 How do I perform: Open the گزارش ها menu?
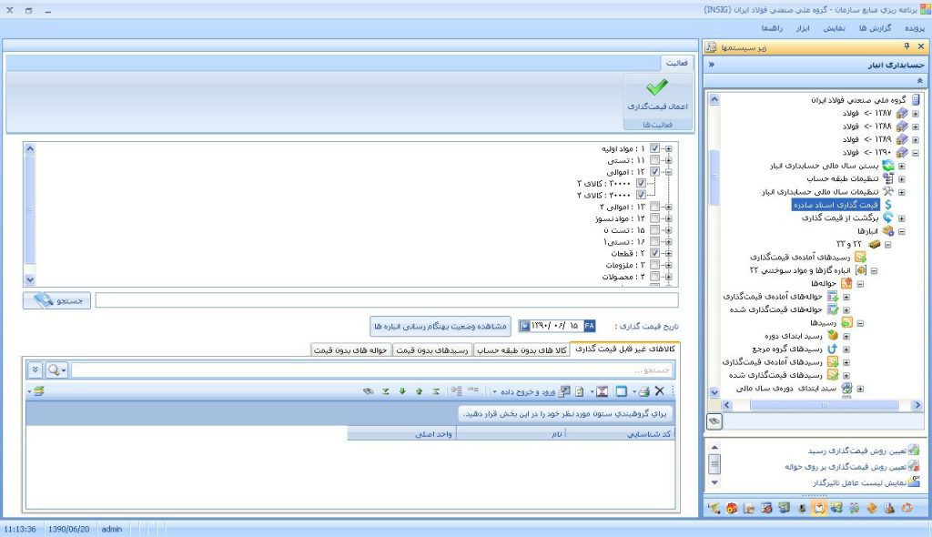coord(875,28)
